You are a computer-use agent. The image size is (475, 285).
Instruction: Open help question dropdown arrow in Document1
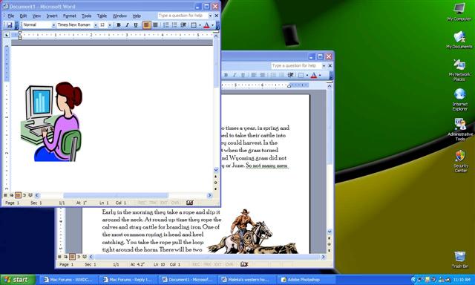click(210, 16)
